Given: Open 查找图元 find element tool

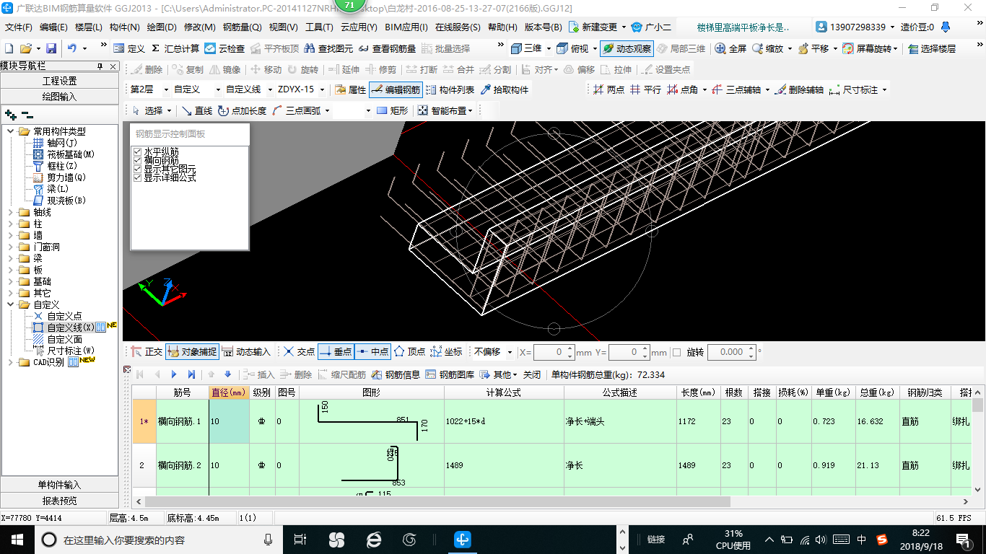Looking at the screenshot, I should (329, 48).
